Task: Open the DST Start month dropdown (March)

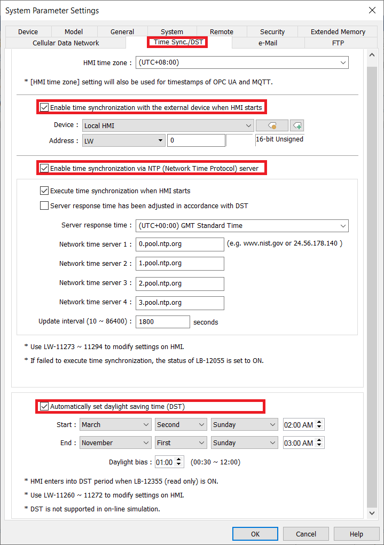Action: click(115, 425)
